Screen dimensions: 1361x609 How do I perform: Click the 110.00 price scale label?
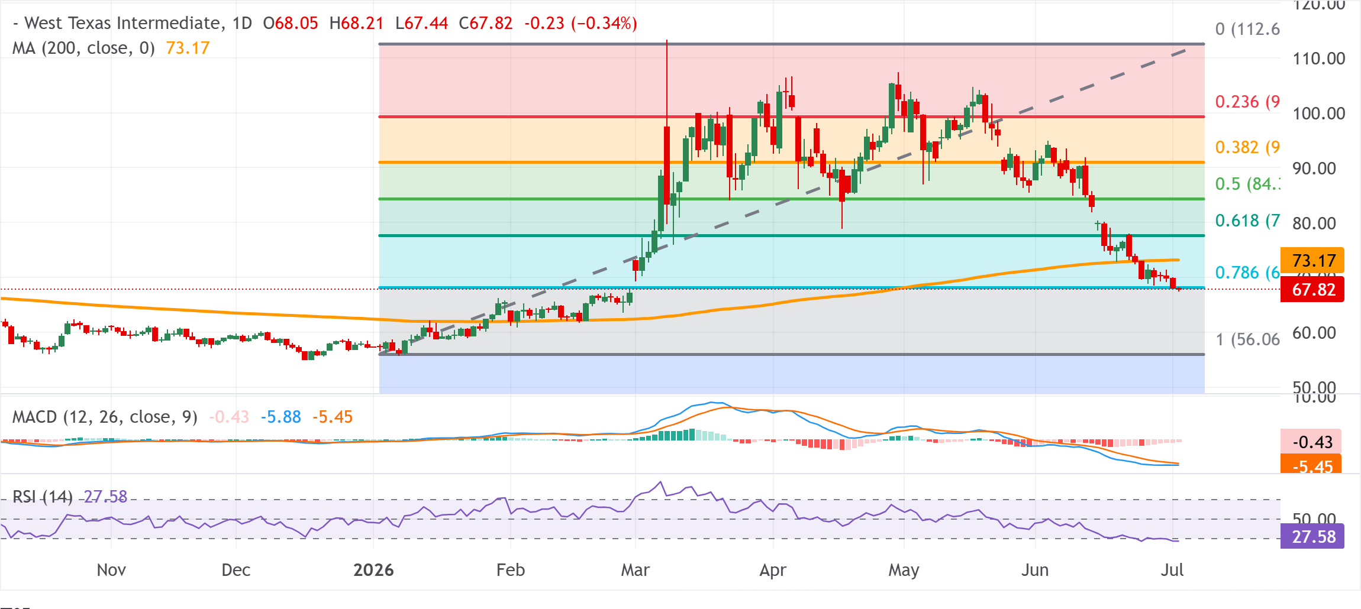(x=1319, y=59)
